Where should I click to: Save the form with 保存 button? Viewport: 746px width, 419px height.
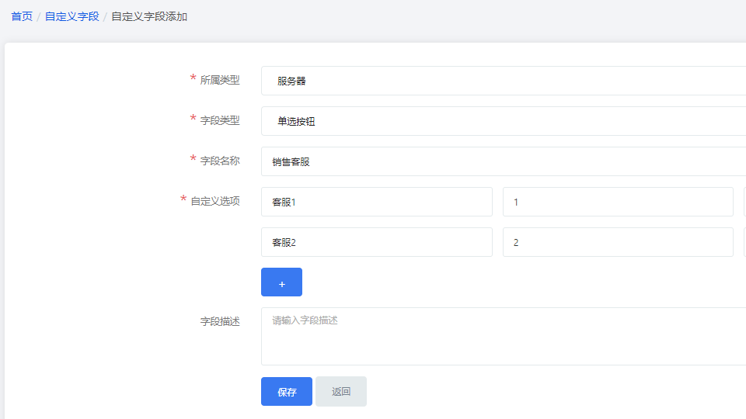tap(287, 391)
